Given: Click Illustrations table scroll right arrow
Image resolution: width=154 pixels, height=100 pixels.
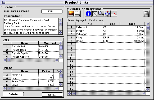Looking at the screenshot, I should click(x=144, y=93).
